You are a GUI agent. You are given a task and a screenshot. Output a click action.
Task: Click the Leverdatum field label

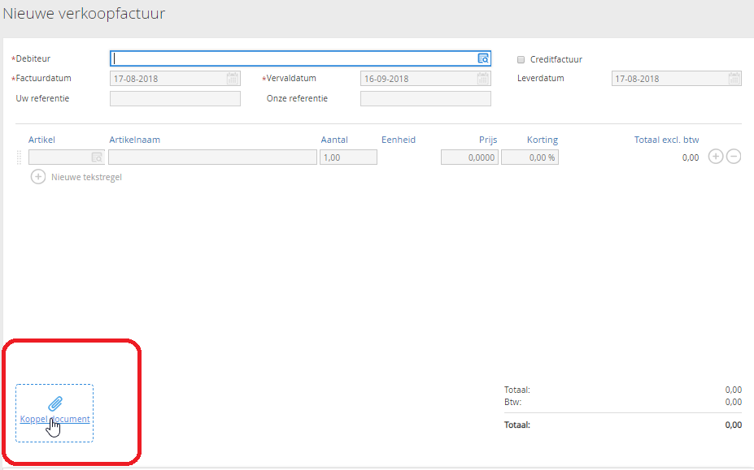(x=541, y=78)
